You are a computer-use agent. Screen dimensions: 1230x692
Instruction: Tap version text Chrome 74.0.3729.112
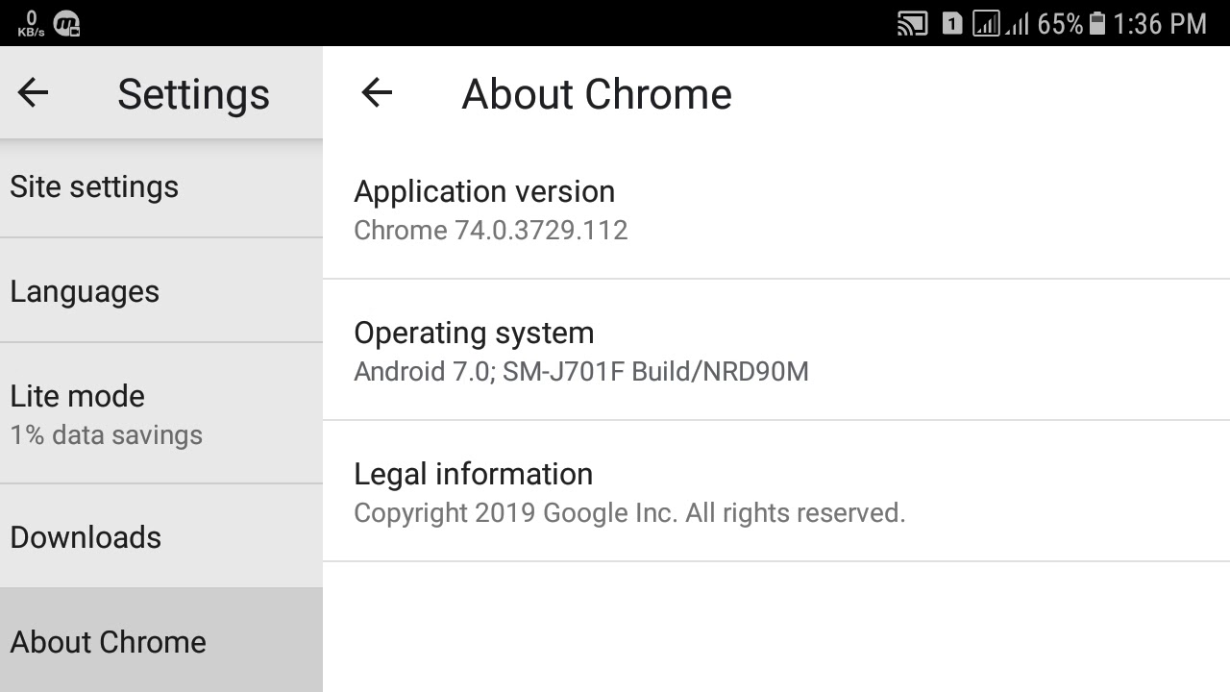click(491, 231)
